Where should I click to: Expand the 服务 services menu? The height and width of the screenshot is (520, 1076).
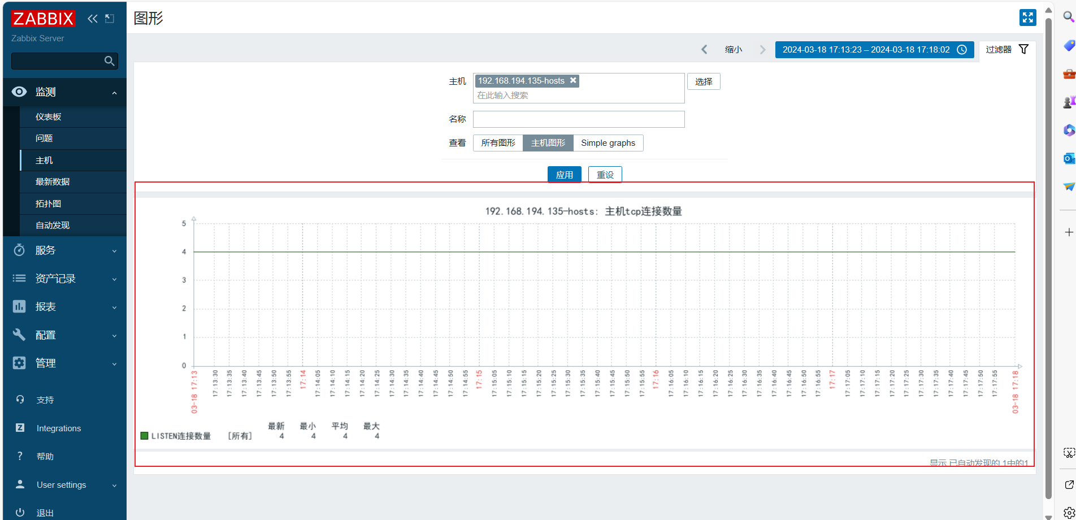[x=64, y=250]
